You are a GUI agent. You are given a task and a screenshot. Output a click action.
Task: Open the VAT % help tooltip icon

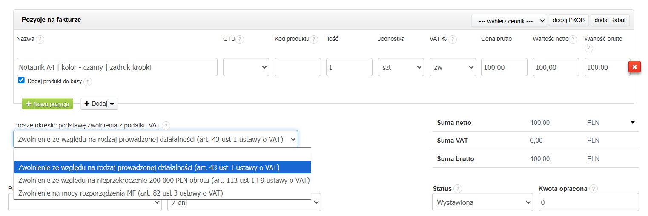(453, 40)
